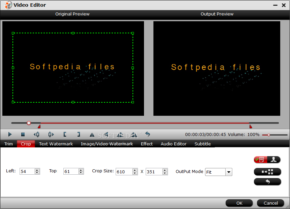Select the top-right crop handle
Image resolution: width=290 pixels, height=209 pixels.
pos(133,33)
